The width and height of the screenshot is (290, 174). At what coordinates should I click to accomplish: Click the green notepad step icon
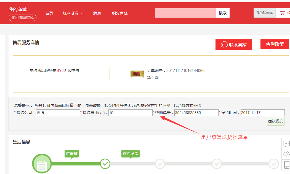coord(42,164)
